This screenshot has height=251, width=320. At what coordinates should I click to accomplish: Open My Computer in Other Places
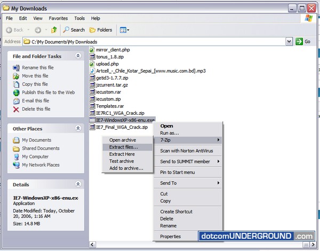pyautogui.click(x=35, y=156)
